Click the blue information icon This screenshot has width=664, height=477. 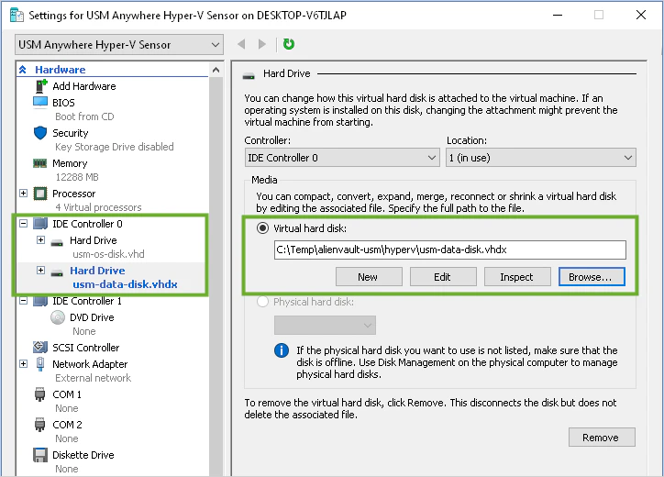coord(282,350)
